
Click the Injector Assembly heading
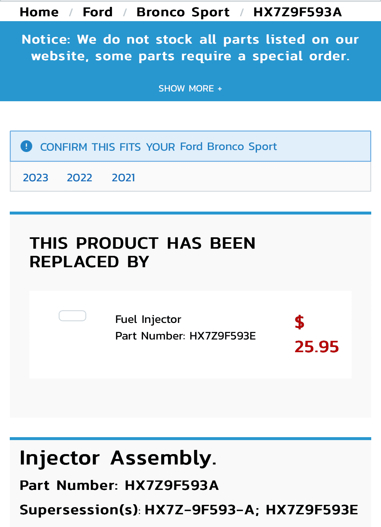click(x=118, y=458)
